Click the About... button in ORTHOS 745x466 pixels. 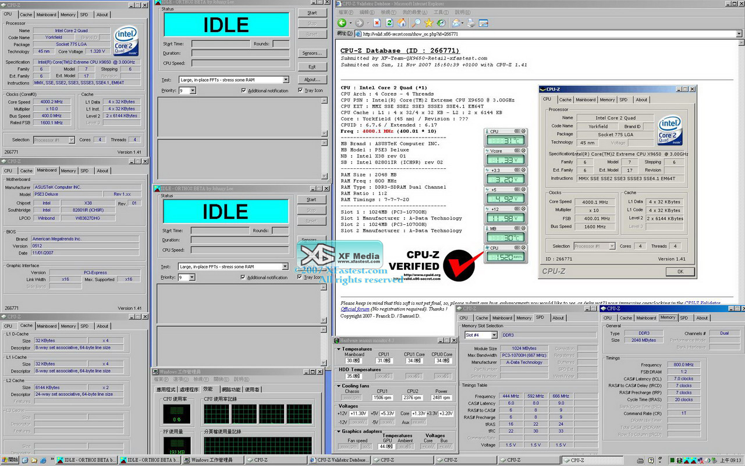click(x=312, y=80)
